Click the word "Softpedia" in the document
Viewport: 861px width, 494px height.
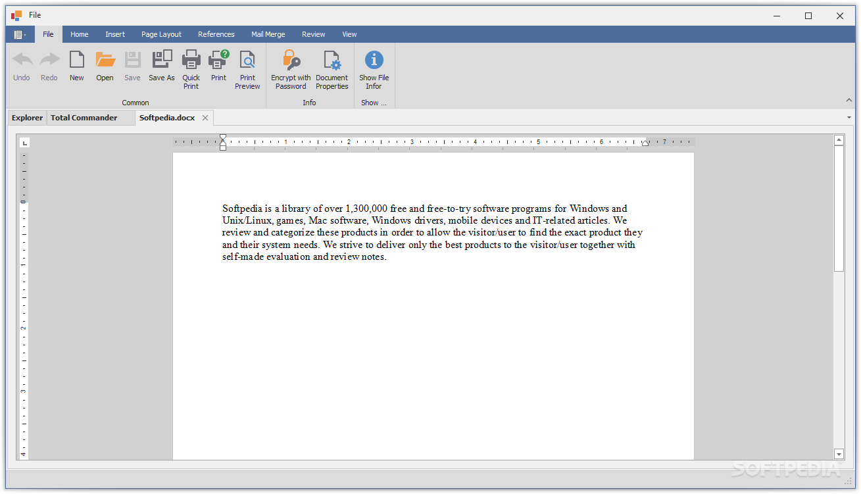(243, 209)
